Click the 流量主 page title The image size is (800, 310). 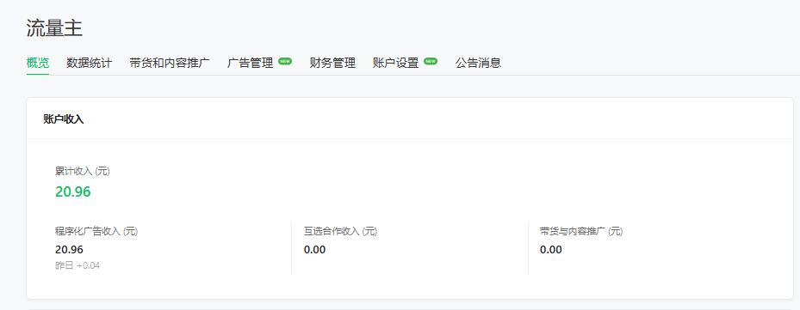[54, 28]
